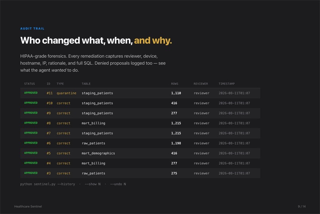The image size is (320, 214).
Task: Click raw_patients in row #6
Action: point(93,143)
